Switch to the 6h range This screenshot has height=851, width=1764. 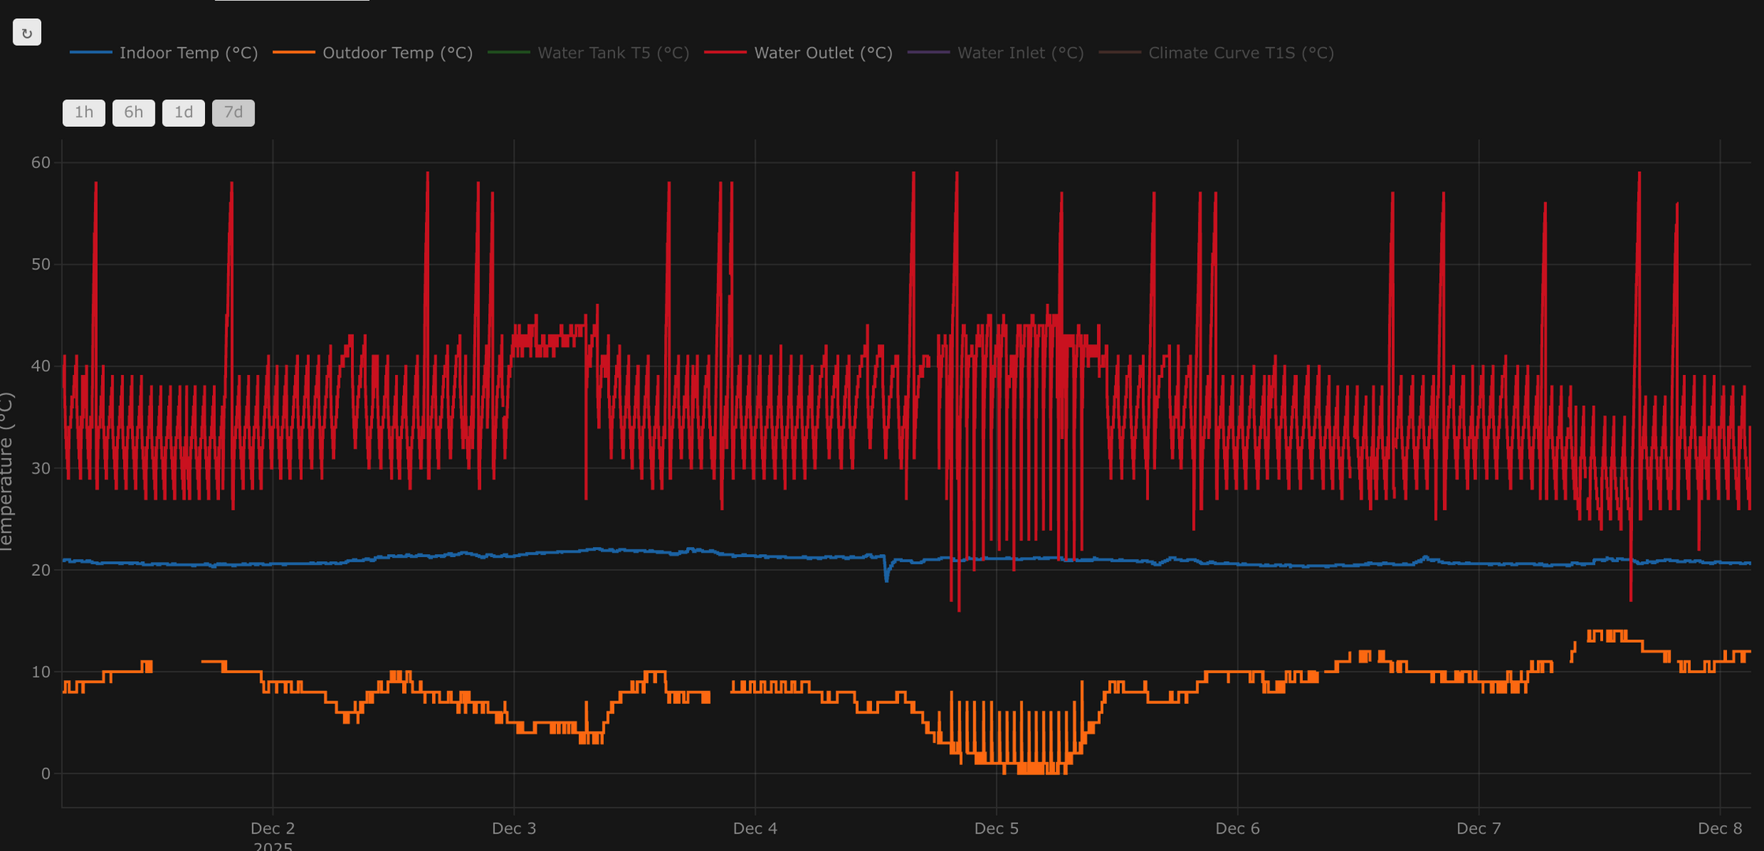point(133,113)
